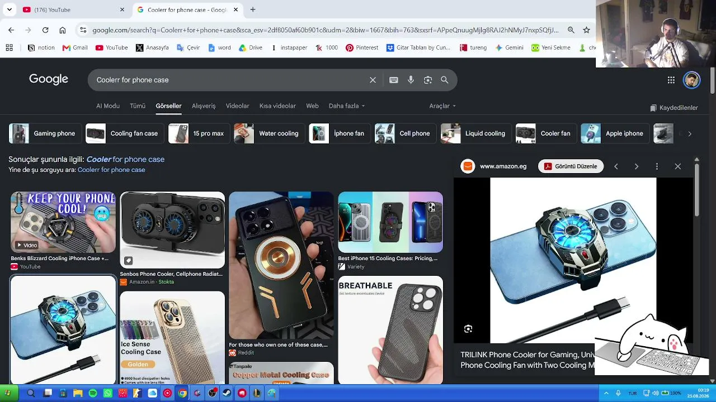Open a new browser tab

(253, 9)
